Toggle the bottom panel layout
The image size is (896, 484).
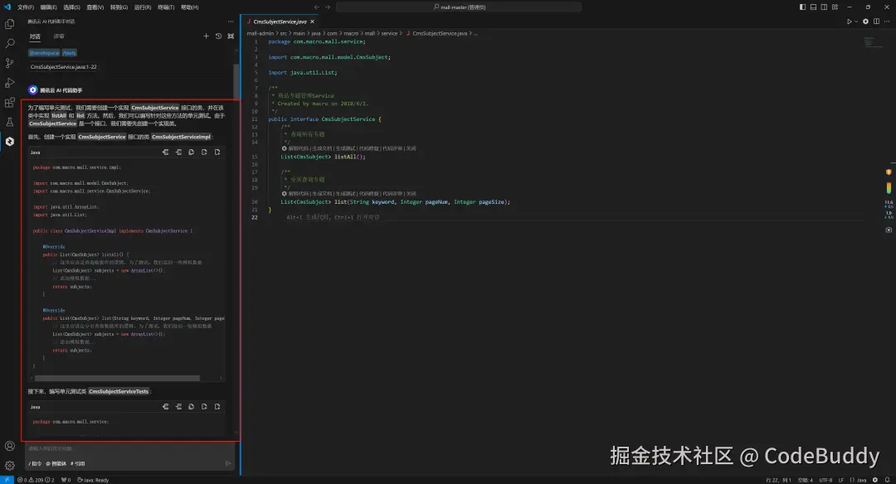(813, 7)
